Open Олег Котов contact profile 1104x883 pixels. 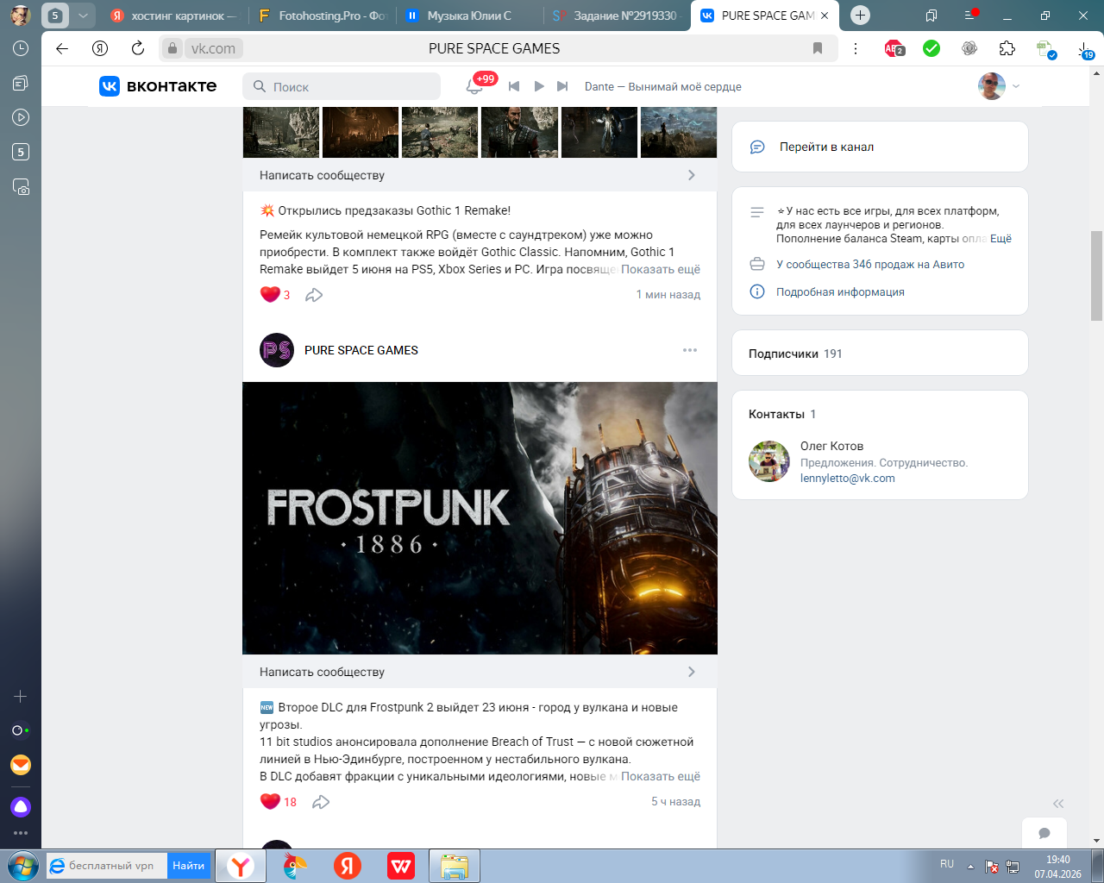point(831,446)
